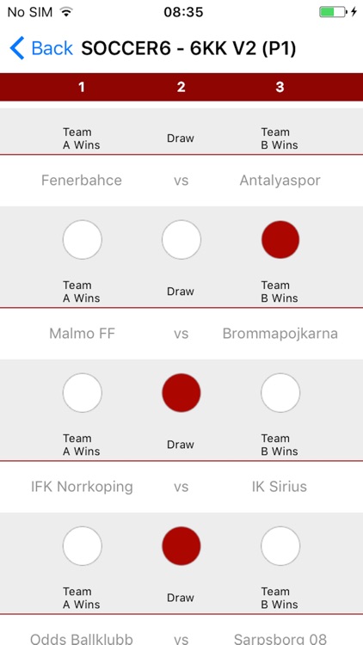Select Draw for Fenerbahce vs Antalyaspor
Screen dimensions: 363x645
pyautogui.click(x=181, y=239)
